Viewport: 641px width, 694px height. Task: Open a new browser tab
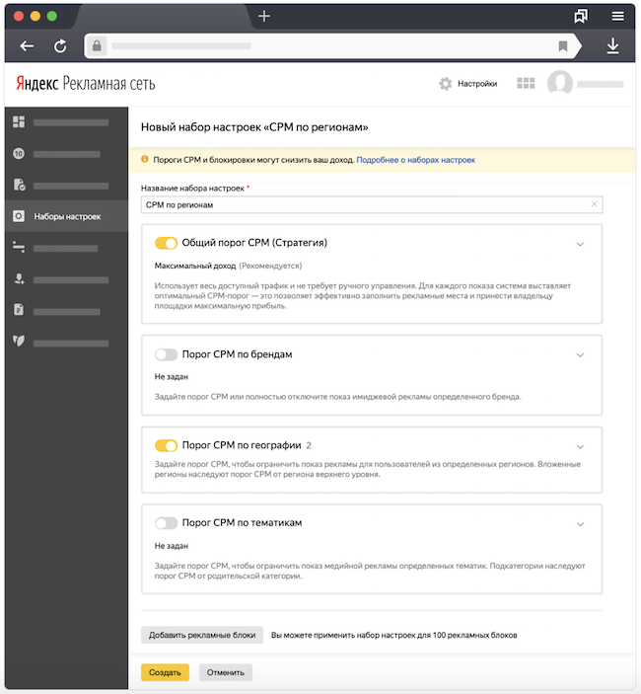click(264, 16)
